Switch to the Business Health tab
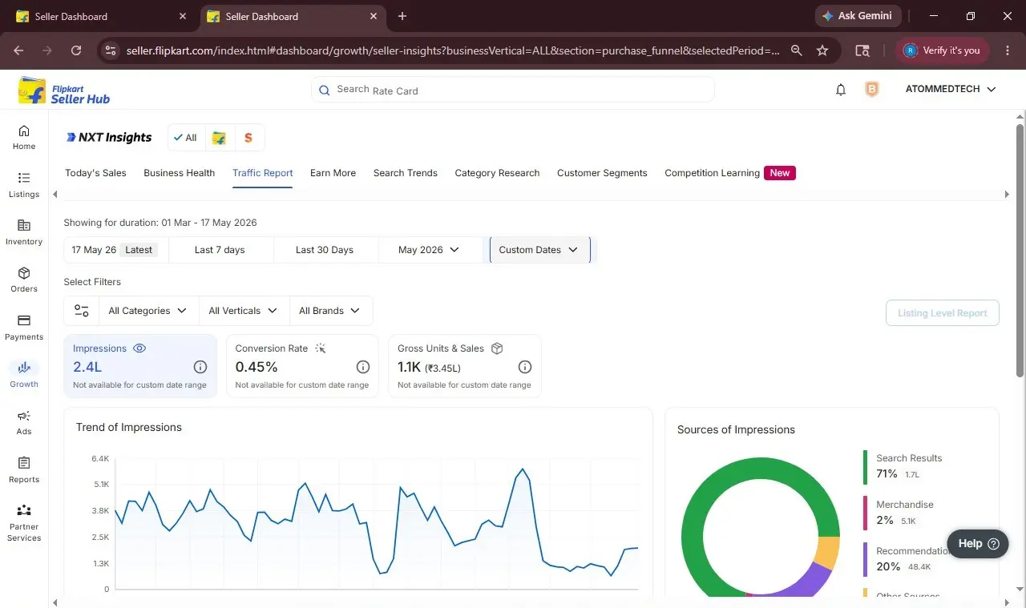The image size is (1026, 608). pos(180,173)
